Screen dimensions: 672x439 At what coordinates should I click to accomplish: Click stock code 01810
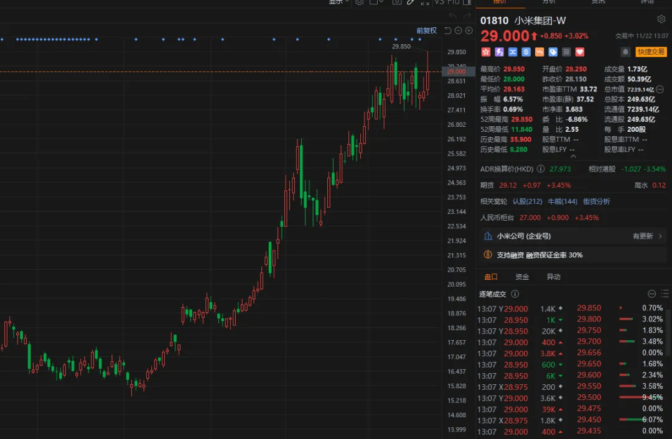pos(494,21)
